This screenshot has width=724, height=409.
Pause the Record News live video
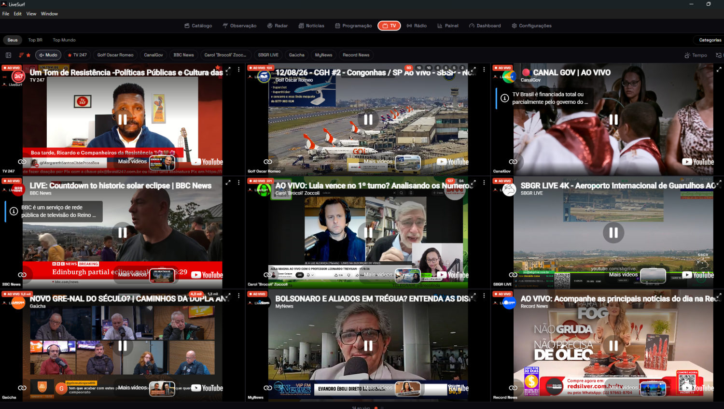click(613, 346)
